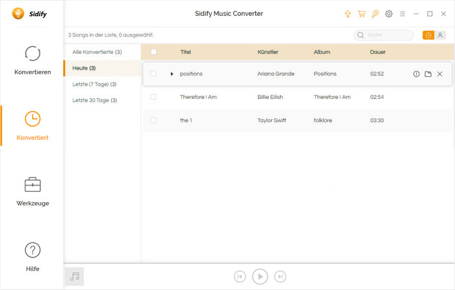Open settings with the gear icon
The image size is (455, 290).
pos(389,14)
